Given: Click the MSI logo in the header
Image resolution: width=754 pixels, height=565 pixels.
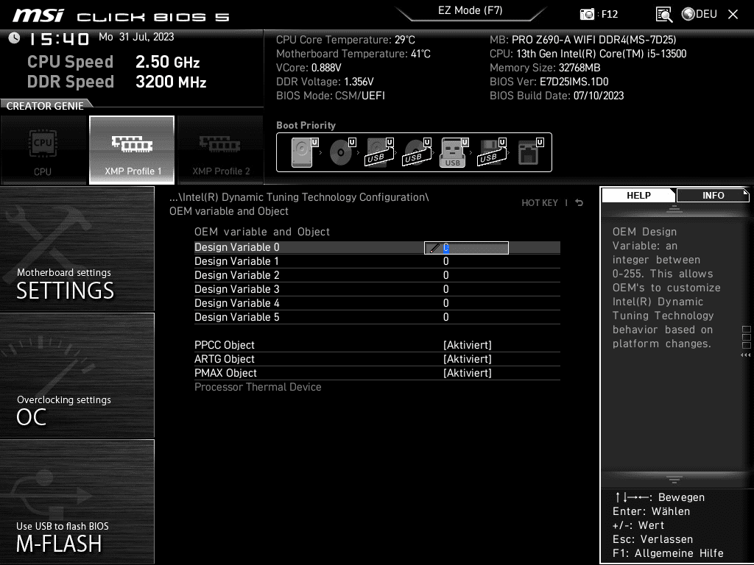Looking at the screenshot, I should pyautogui.click(x=38, y=15).
